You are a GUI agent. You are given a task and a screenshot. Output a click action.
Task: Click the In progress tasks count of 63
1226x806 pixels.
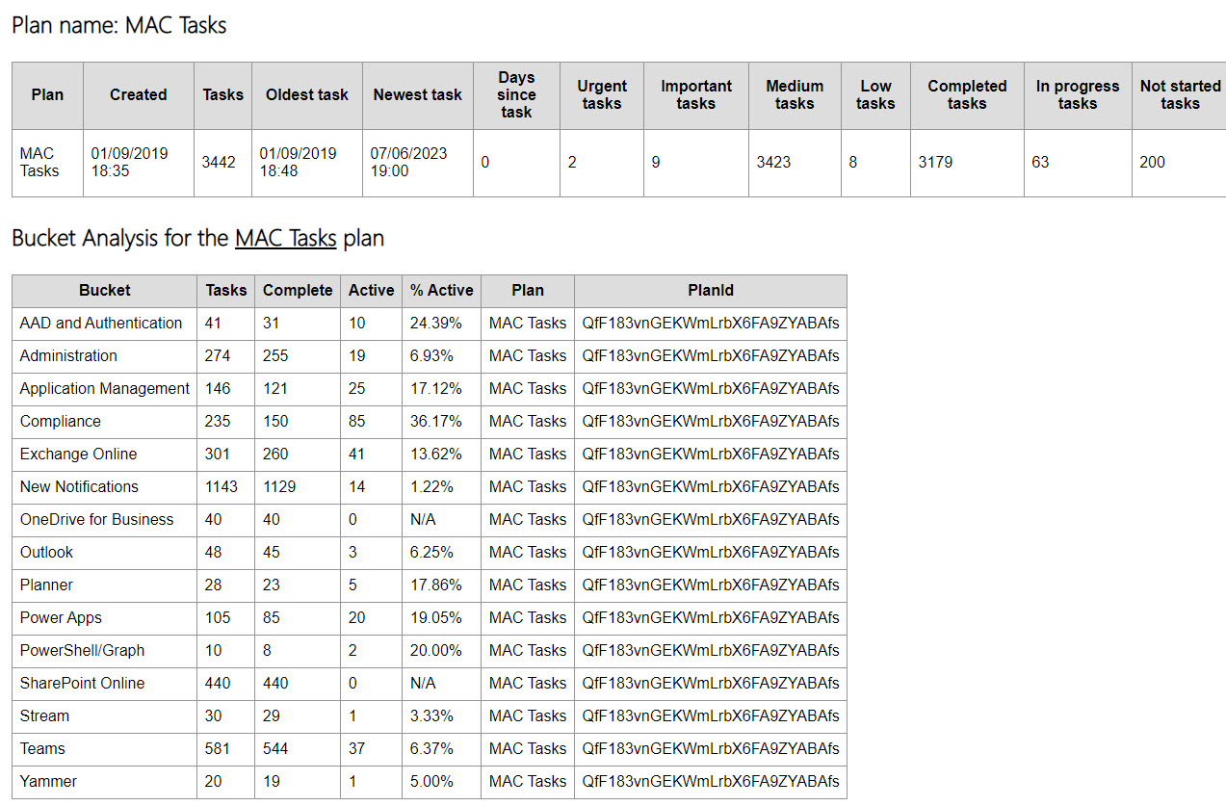(1038, 162)
